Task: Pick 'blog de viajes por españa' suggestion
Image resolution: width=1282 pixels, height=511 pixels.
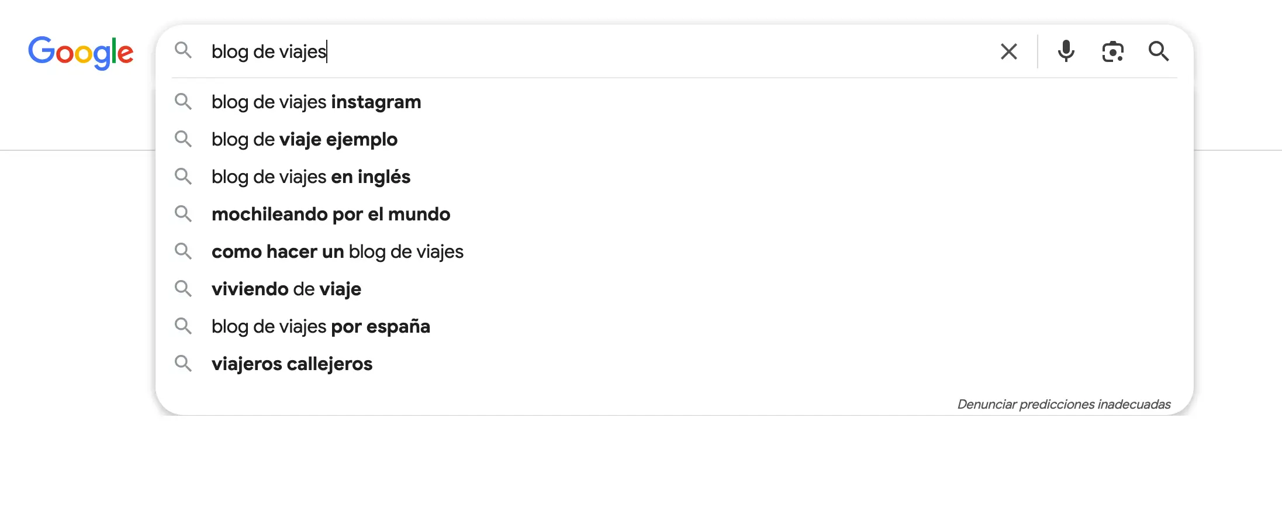Action: 674,326
